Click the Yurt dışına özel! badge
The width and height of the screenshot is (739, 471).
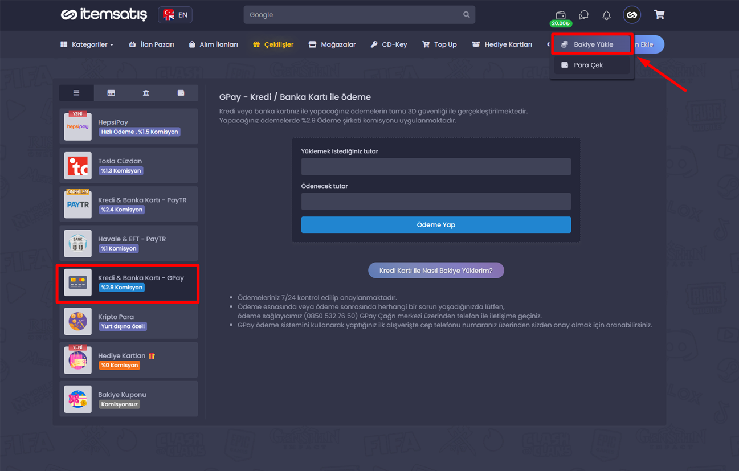123,326
